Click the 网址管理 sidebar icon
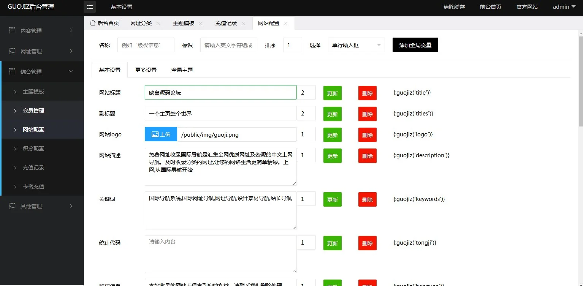The height and width of the screenshot is (286, 583). (x=12, y=51)
